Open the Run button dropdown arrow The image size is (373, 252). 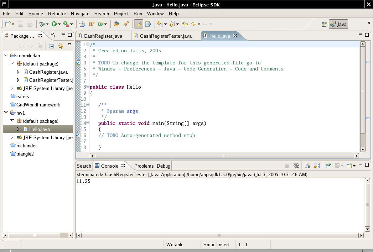(x=59, y=24)
